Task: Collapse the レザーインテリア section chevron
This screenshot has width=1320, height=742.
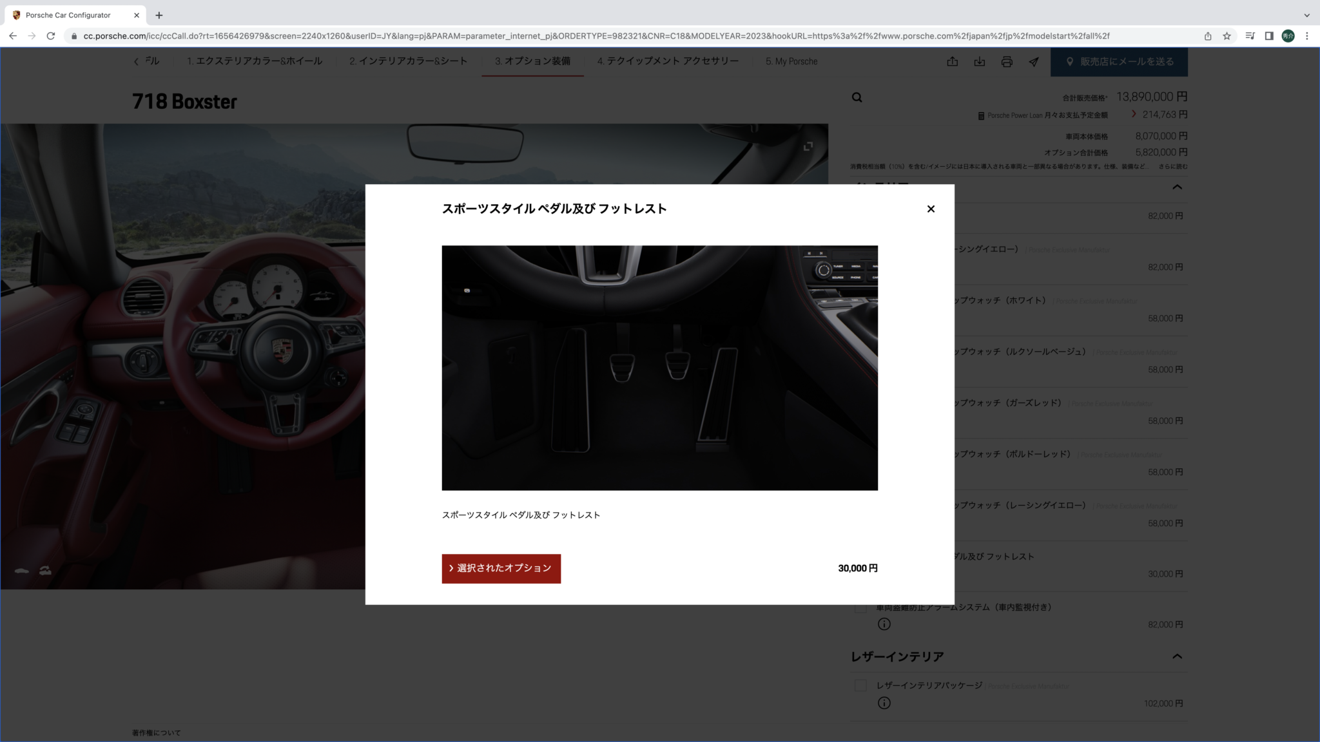Action: tap(1177, 656)
